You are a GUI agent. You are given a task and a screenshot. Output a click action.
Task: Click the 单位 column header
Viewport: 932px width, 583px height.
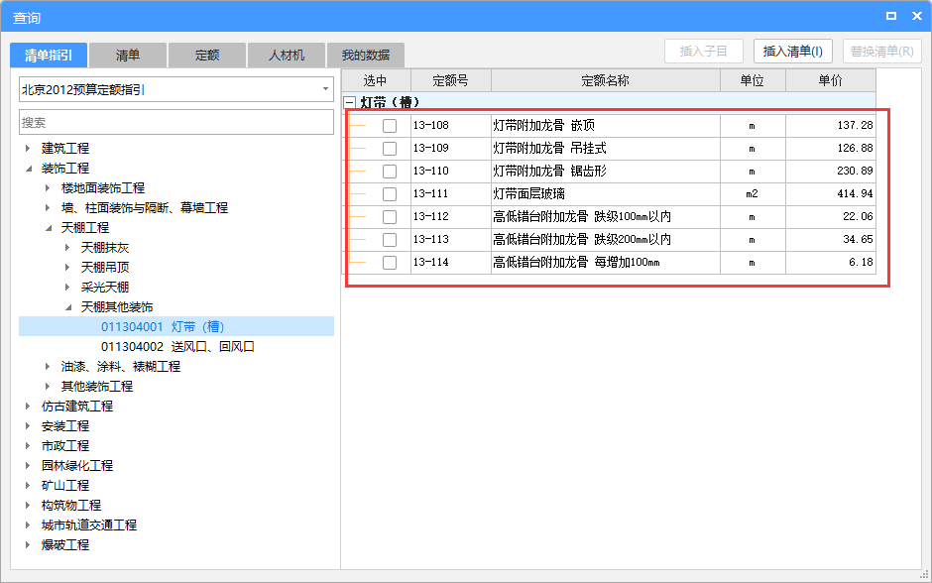click(x=753, y=80)
